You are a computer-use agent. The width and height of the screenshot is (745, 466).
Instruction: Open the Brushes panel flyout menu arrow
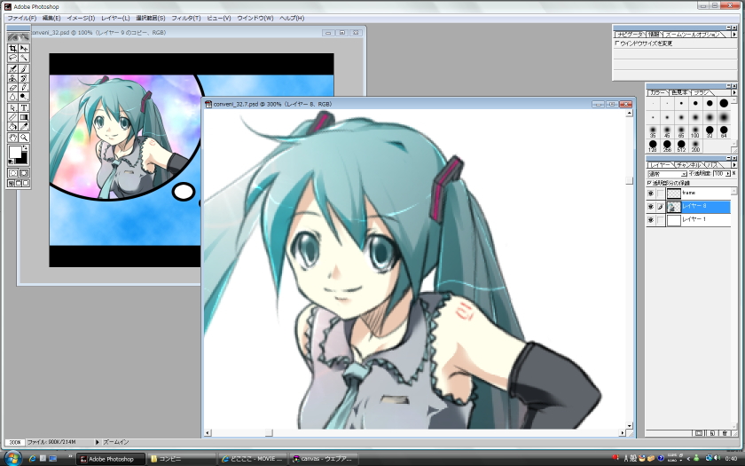click(734, 92)
